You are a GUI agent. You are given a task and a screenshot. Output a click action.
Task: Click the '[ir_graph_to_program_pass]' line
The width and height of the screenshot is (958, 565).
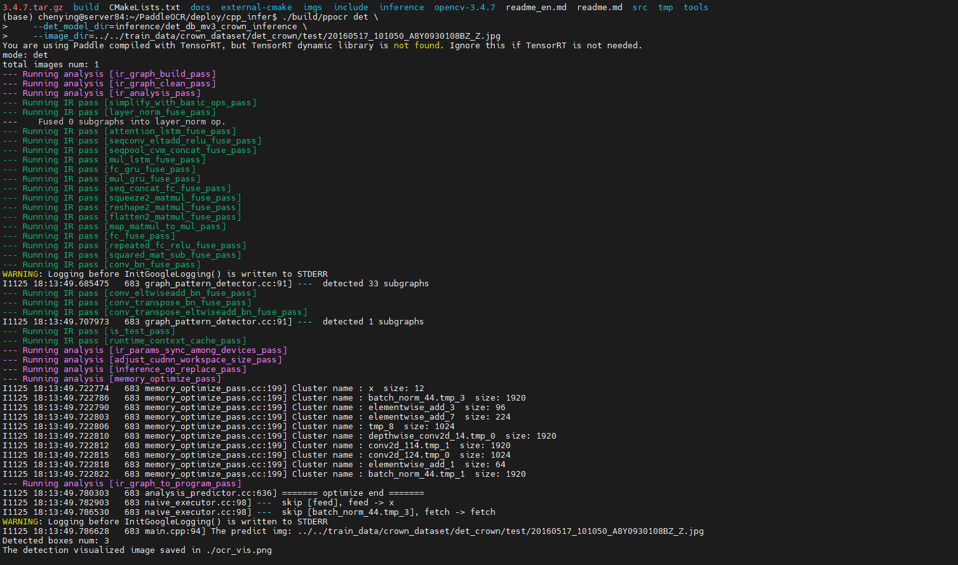(x=122, y=483)
